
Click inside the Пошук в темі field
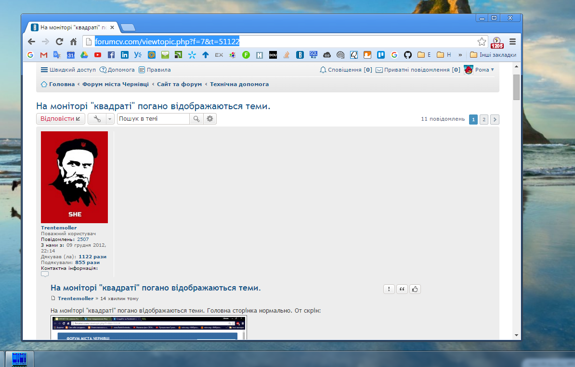pyautogui.click(x=153, y=119)
